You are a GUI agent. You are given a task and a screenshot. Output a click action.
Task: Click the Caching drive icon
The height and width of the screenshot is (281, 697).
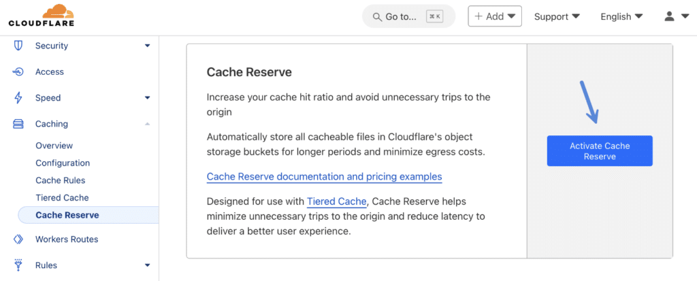point(18,124)
